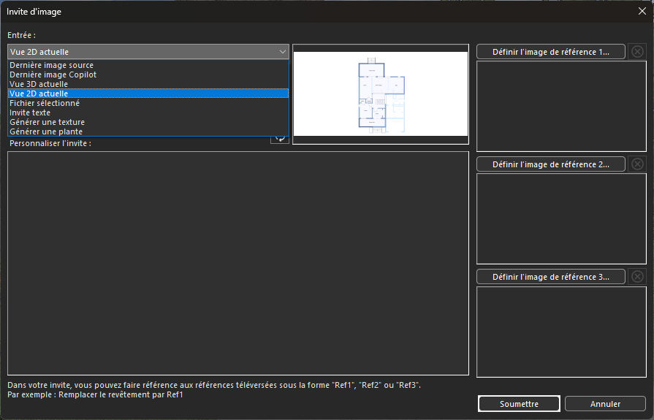This screenshot has height=420, width=654.
Task: Click the 'Par exemple : Remplacer le revêtement' hint
Action: (x=95, y=394)
